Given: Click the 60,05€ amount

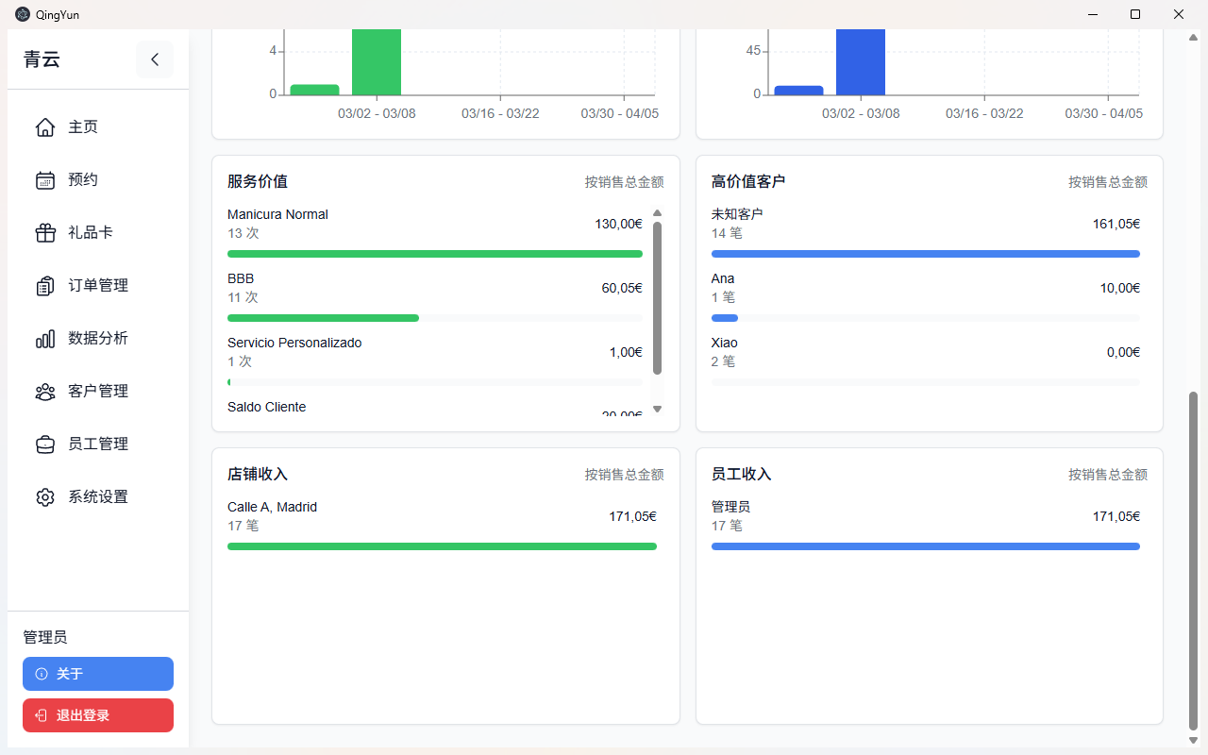Looking at the screenshot, I should pos(622,288).
